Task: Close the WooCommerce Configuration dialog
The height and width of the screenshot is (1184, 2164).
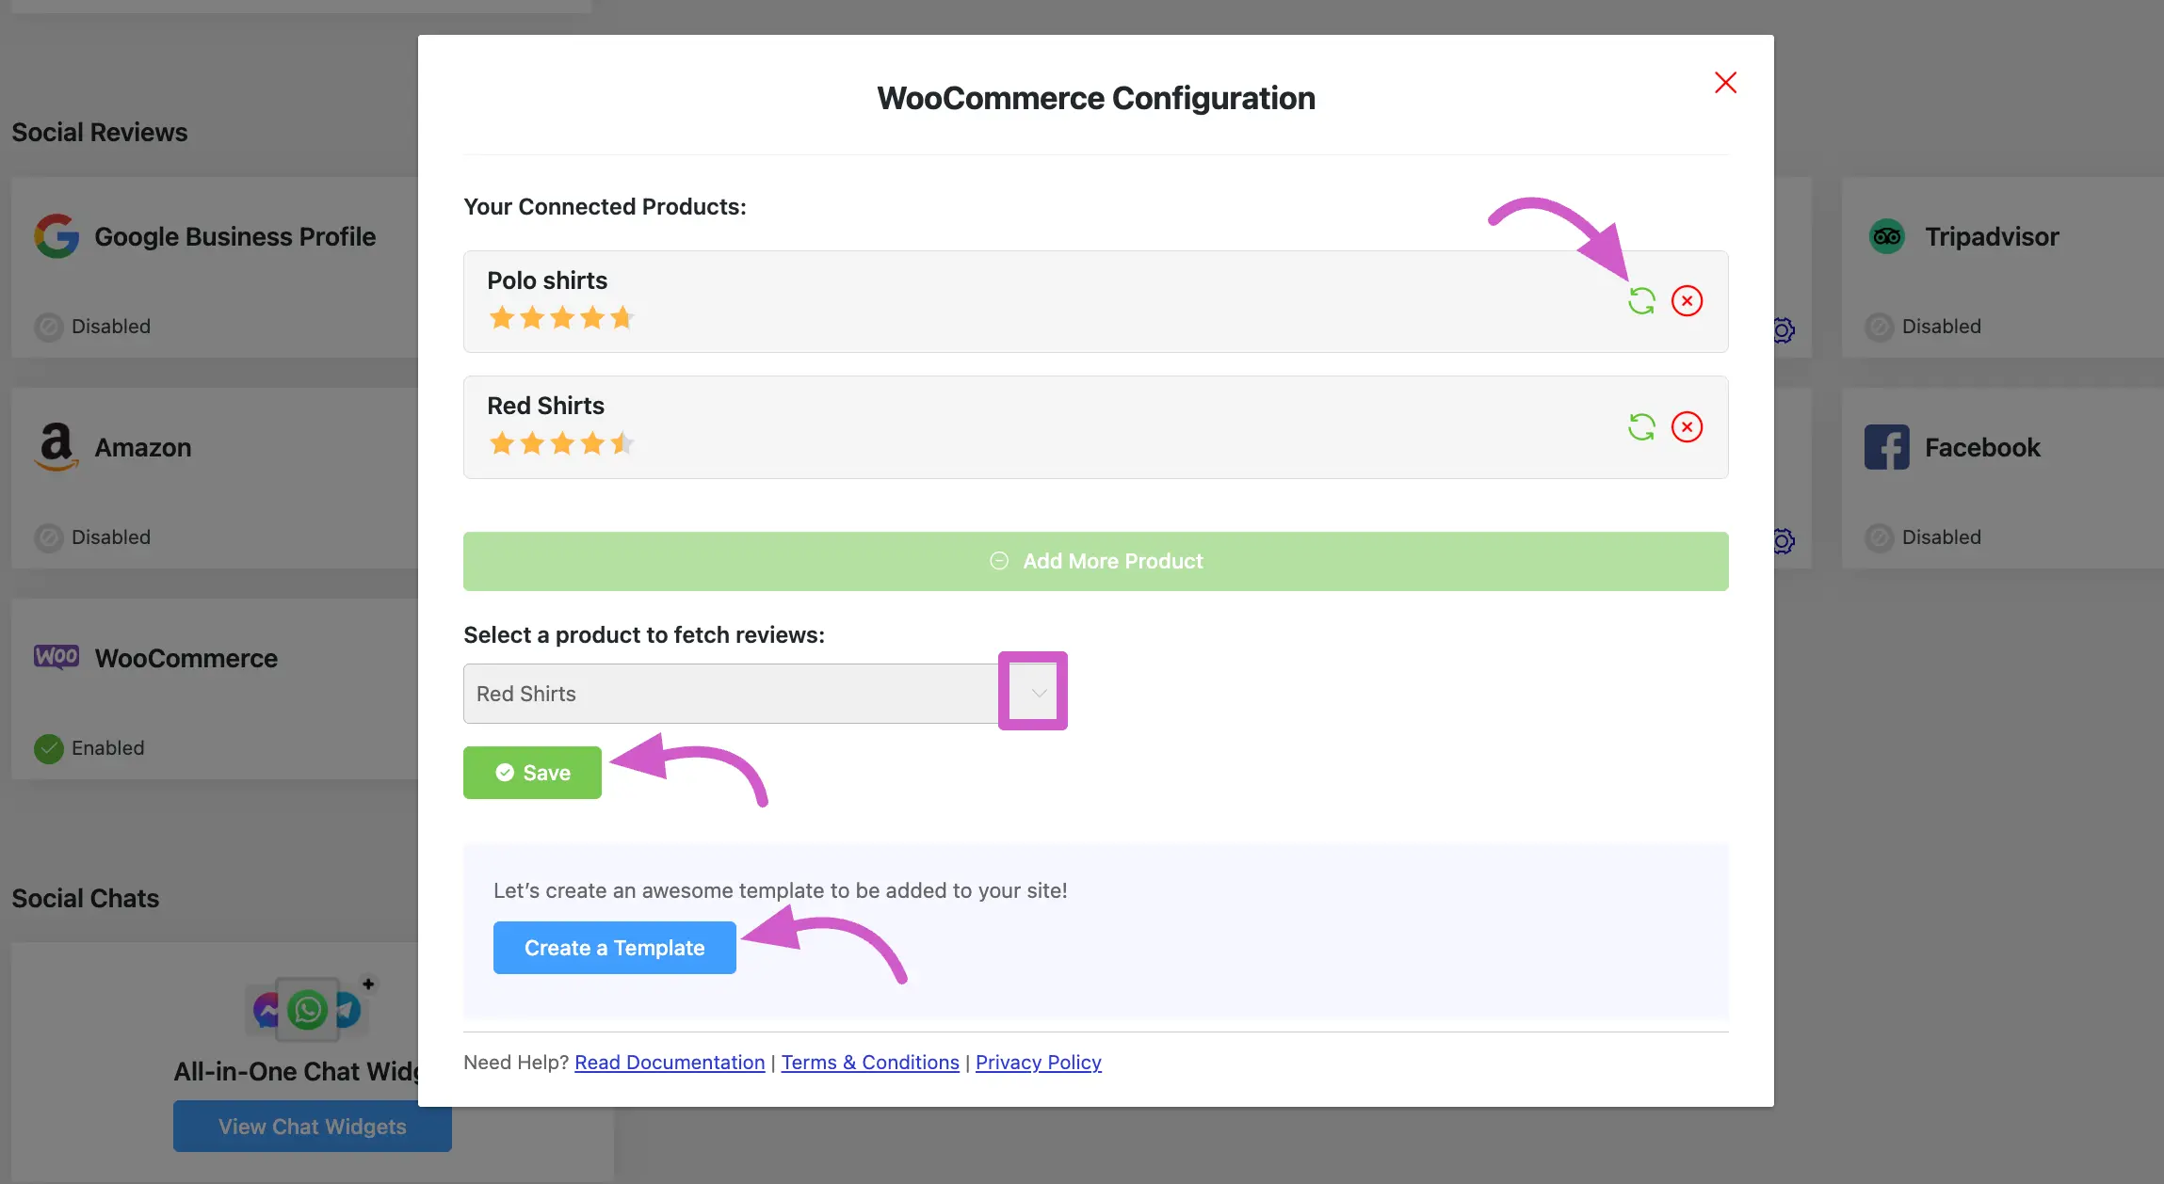Action: click(x=1725, y=83)
